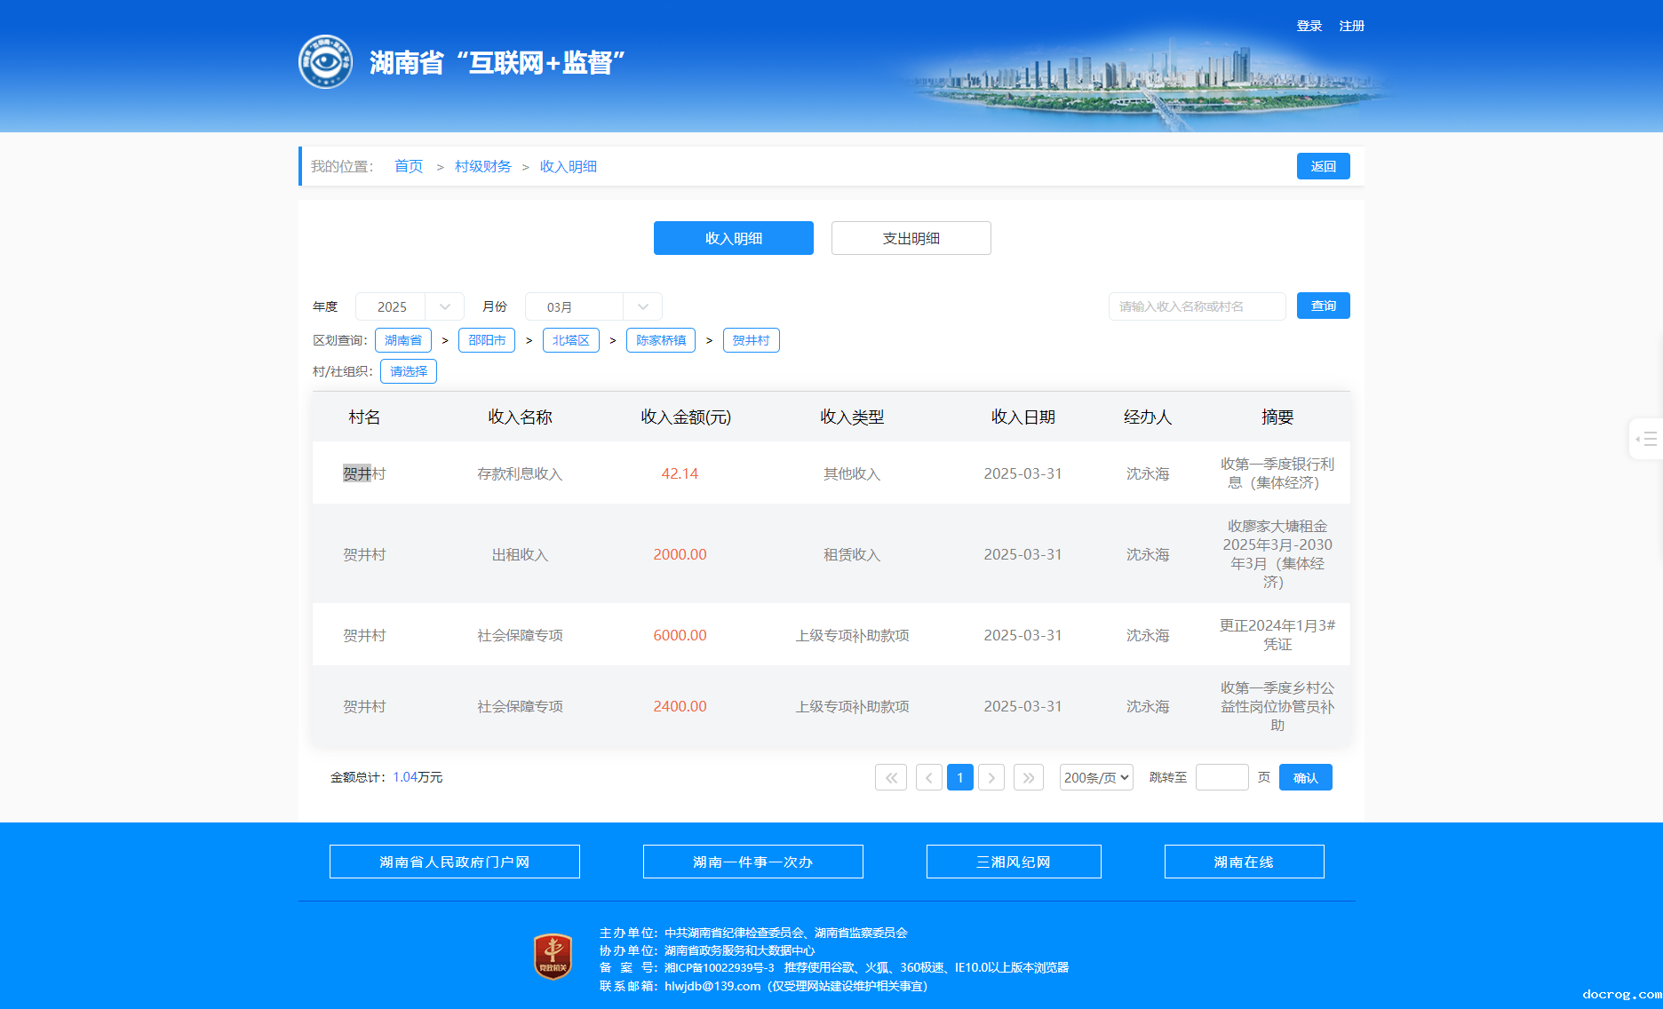
Task: Jump to the last page arrow
Action: (1028, 777)
